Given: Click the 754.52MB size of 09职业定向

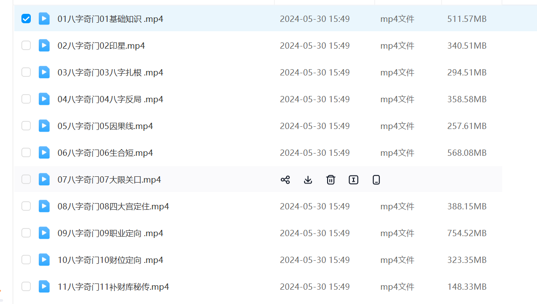Looking at the screenshot, I should click(466, 233).
